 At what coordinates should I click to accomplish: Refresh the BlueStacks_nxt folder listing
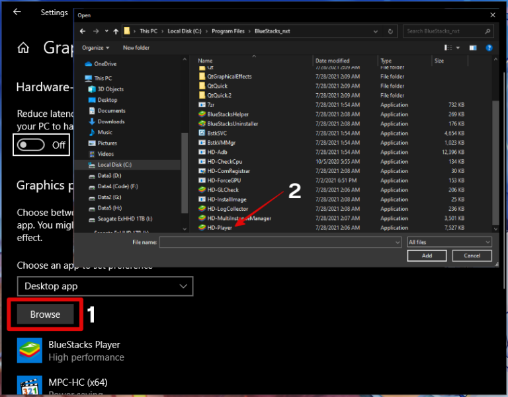click(x=390, y=32)
